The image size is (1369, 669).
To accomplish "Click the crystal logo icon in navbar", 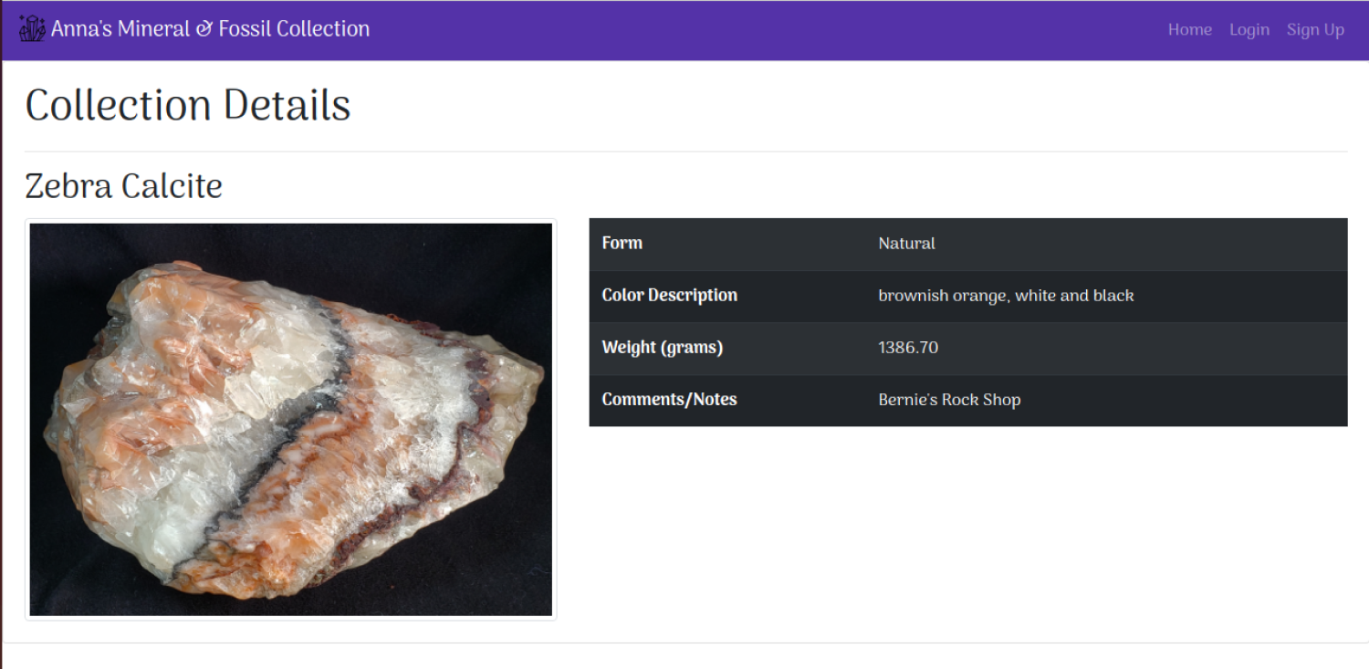I will pos(32,29).
